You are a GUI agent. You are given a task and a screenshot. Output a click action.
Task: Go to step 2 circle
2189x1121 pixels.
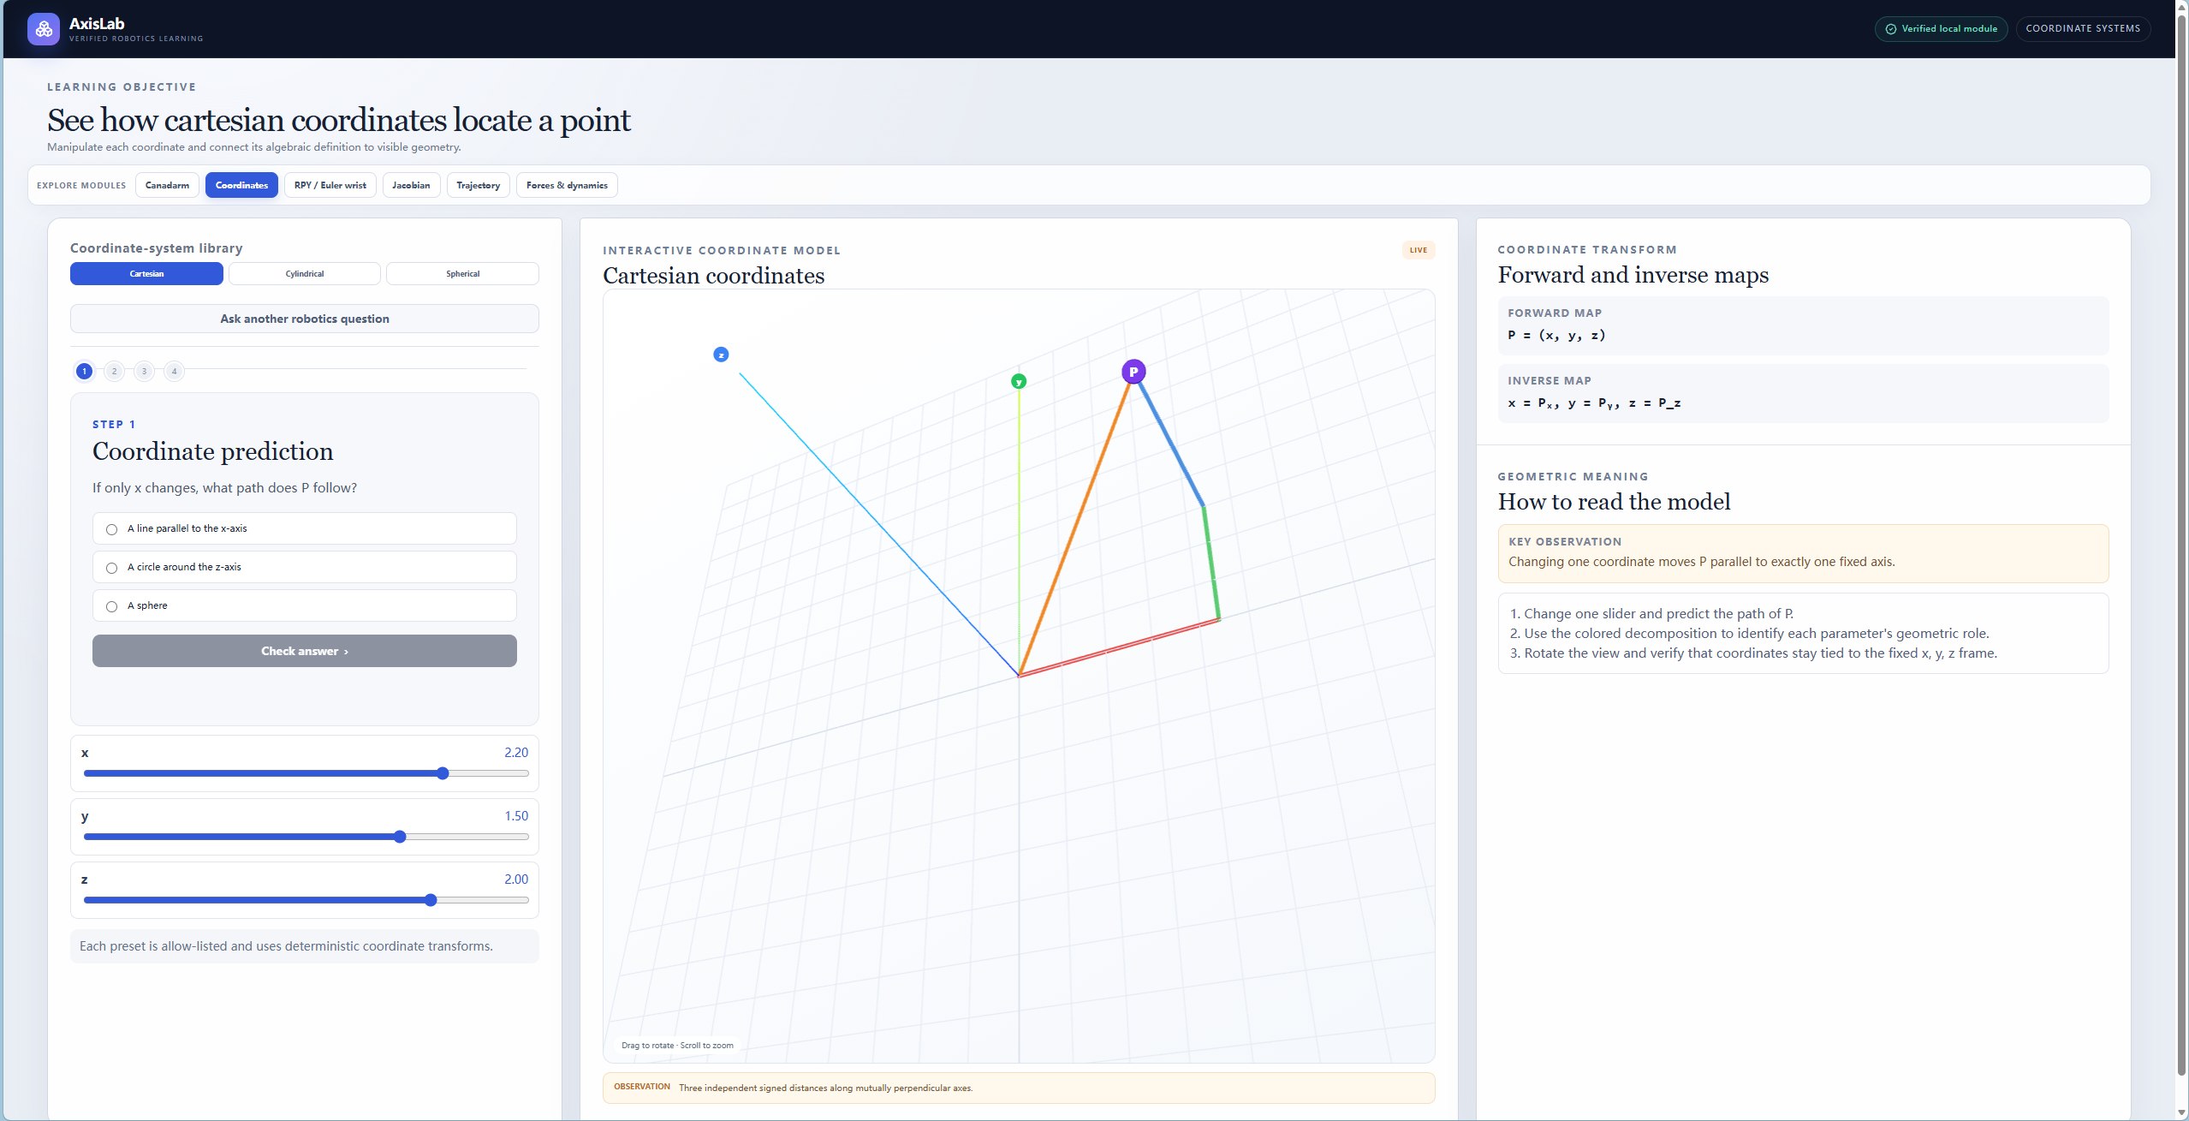click(114, 371)
